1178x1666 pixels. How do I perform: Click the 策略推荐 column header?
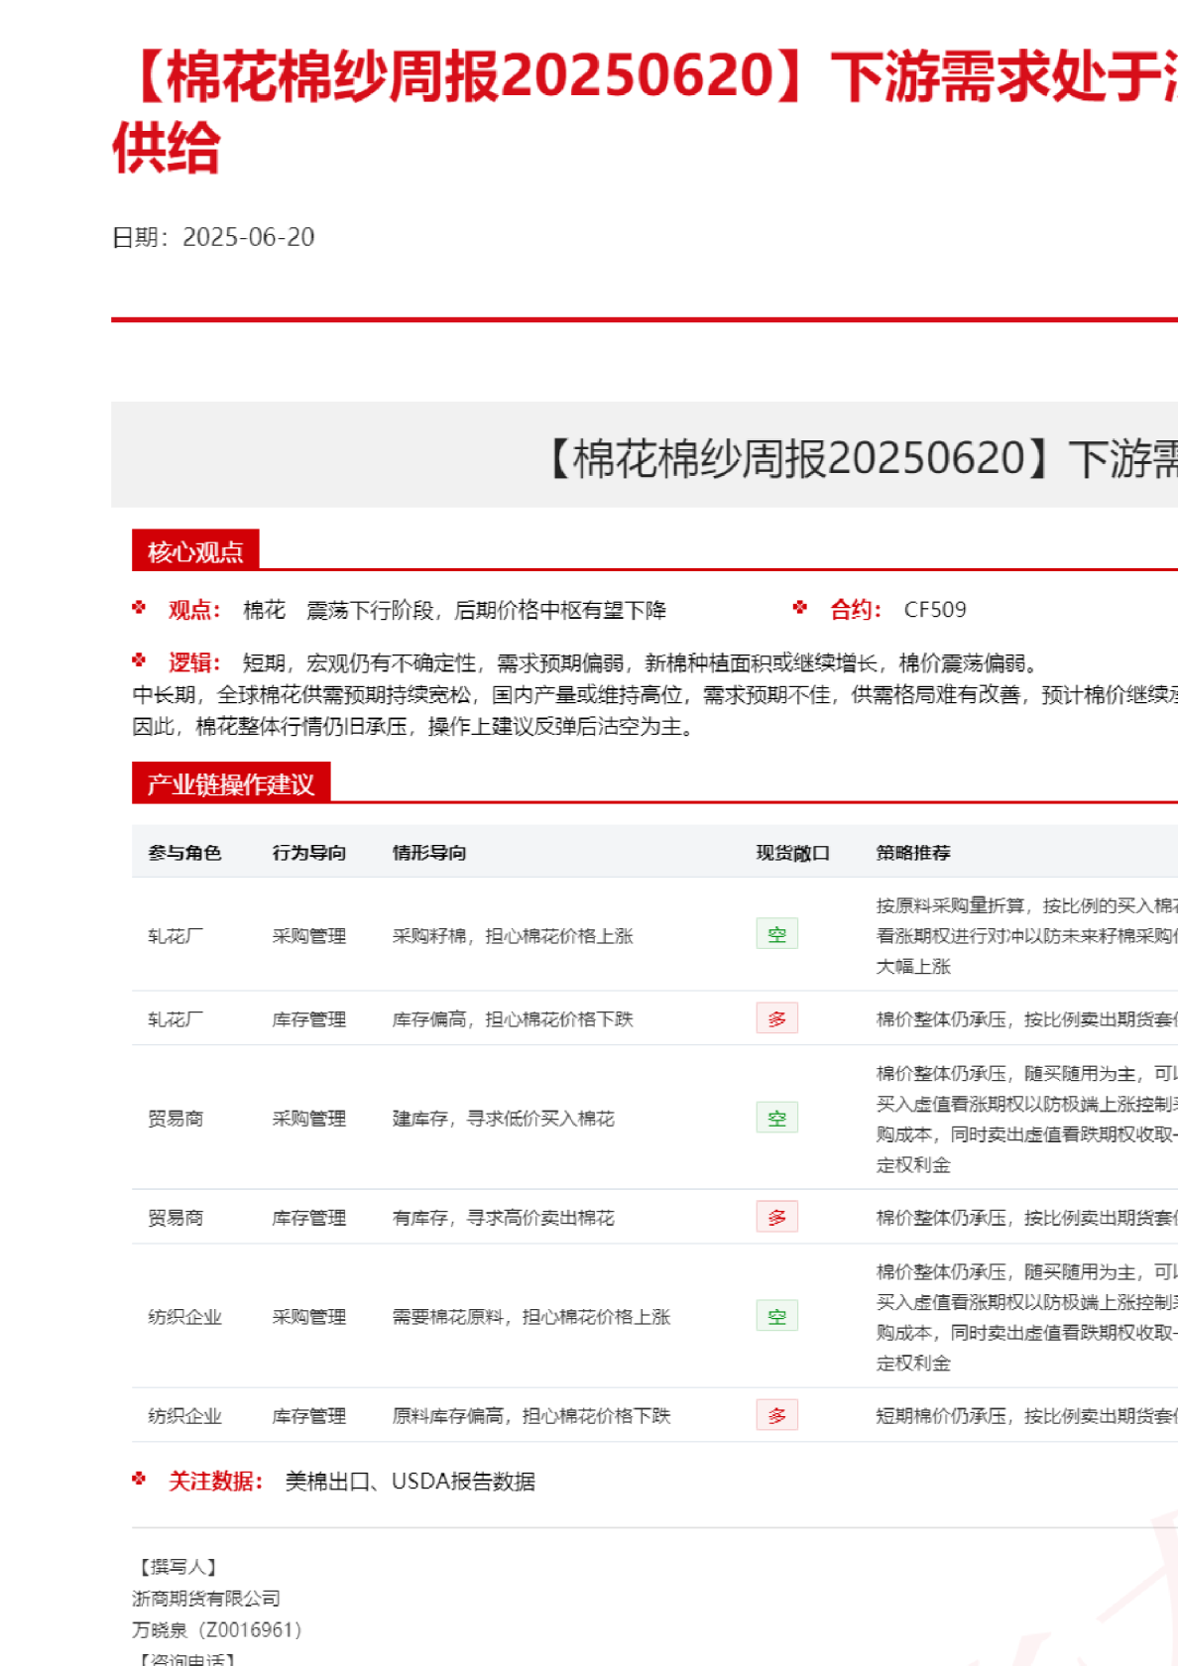tap(913, 853)
